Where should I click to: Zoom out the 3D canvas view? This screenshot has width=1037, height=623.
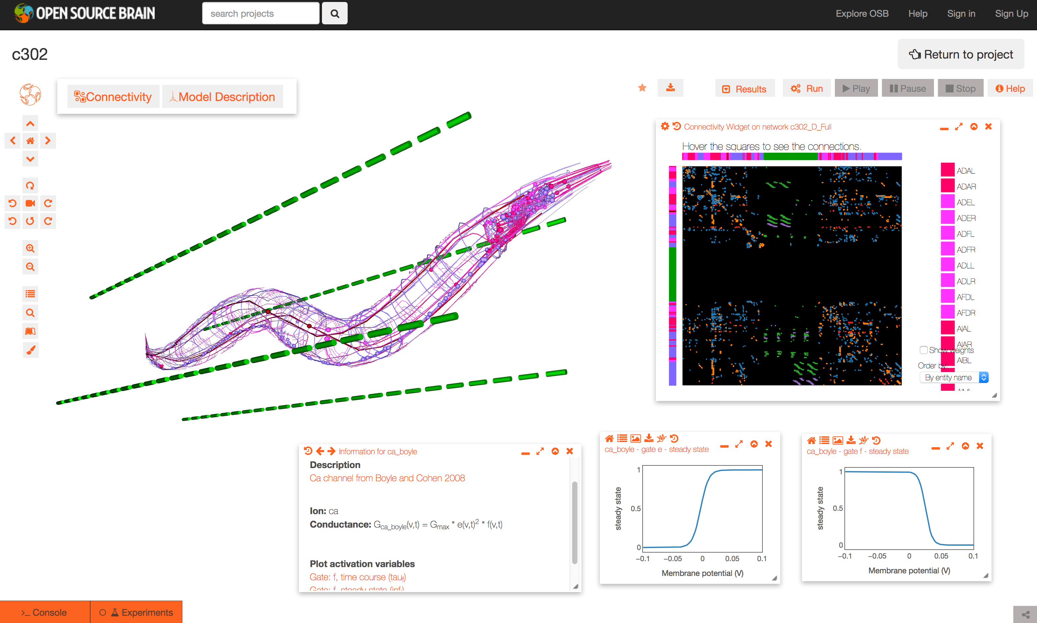[30, 266]
